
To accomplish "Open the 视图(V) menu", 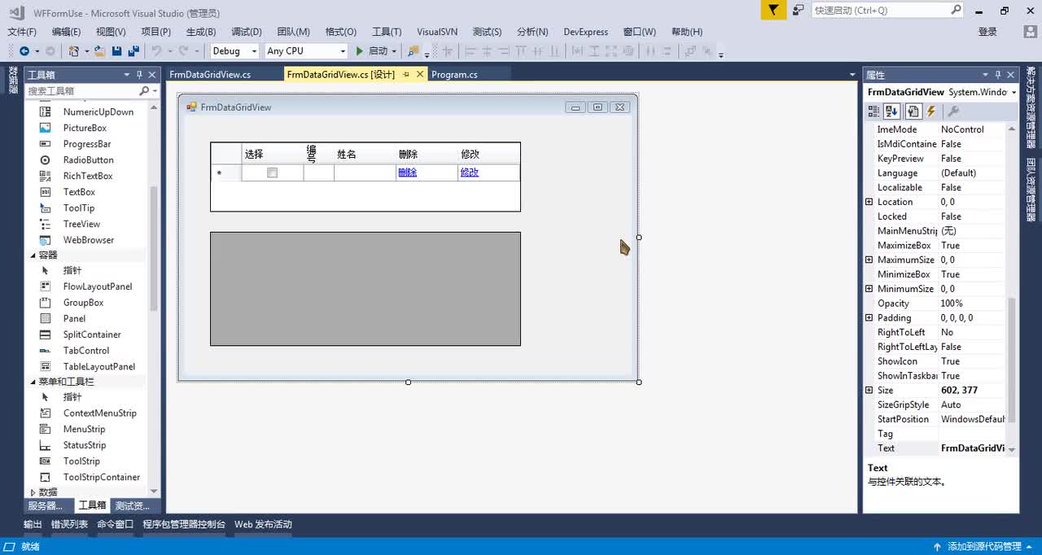I will point(111,32).
